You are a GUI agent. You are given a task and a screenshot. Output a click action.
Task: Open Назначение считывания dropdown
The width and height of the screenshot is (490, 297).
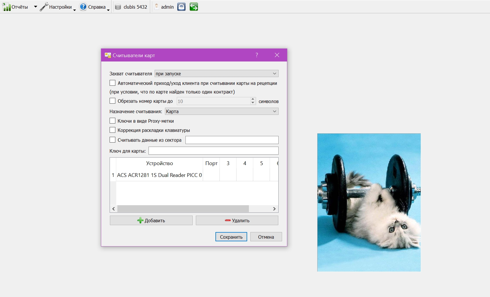[221, 111]
